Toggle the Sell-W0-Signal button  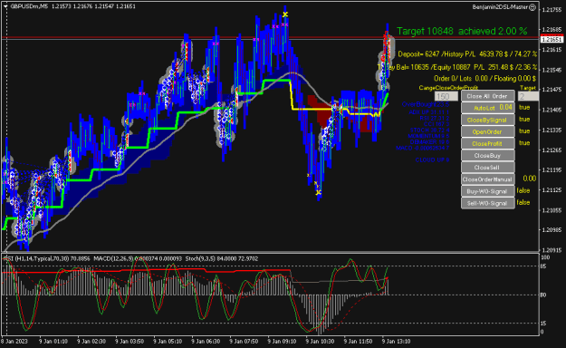click(488, 203)
